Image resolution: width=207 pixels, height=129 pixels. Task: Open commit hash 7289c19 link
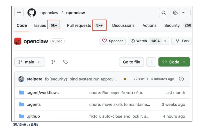tap(140, 79)
